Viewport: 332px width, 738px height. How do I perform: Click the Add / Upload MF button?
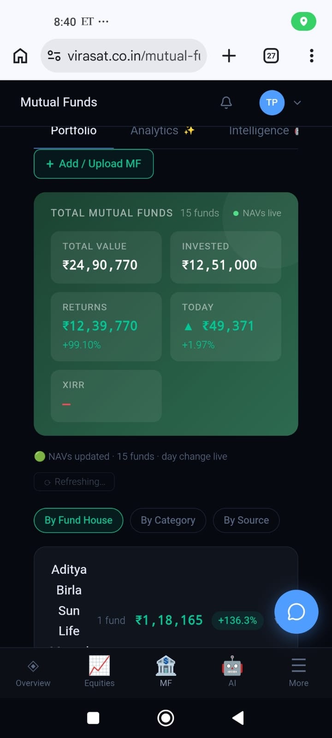(x=94, y=164)
